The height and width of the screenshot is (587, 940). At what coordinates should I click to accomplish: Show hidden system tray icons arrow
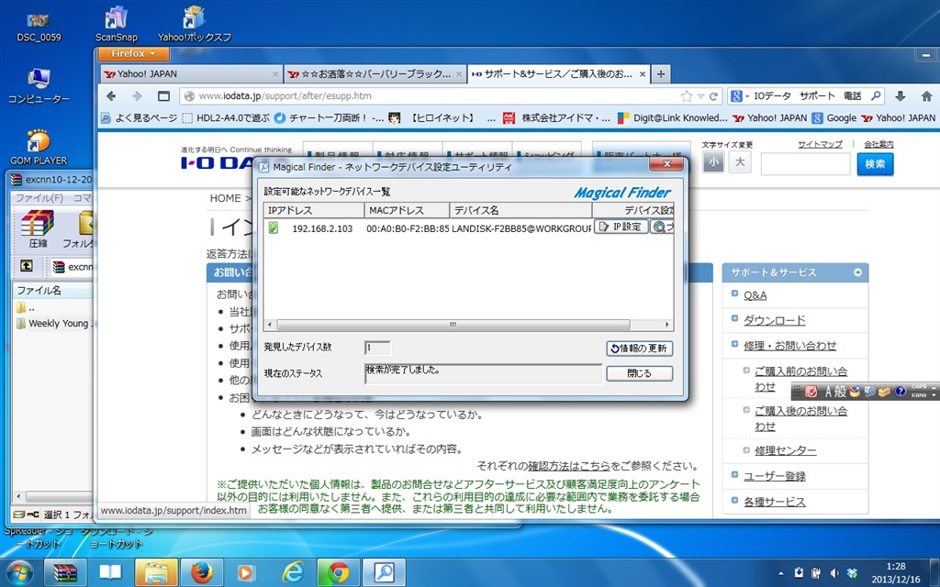pyautogui.click(x=780, y=573)
